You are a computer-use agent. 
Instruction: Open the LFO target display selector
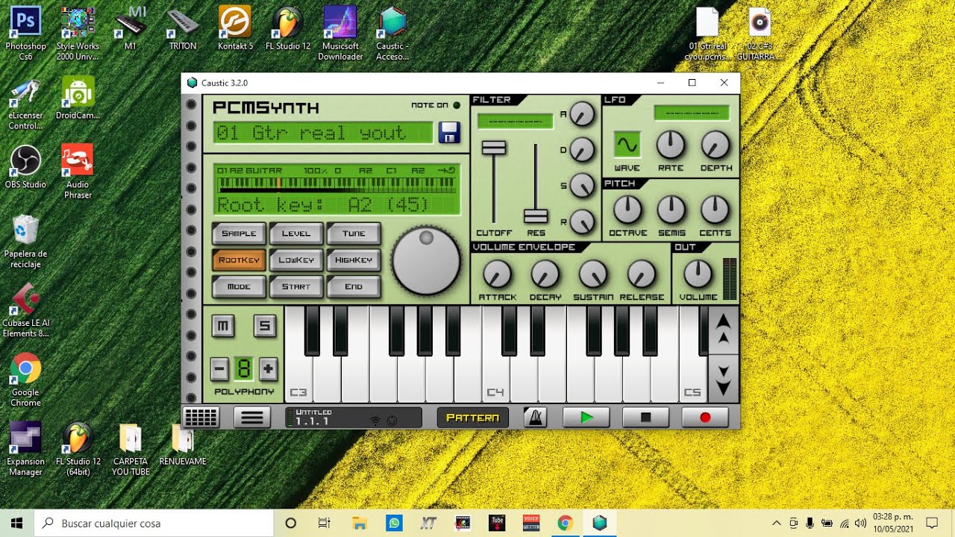(692, 113)
